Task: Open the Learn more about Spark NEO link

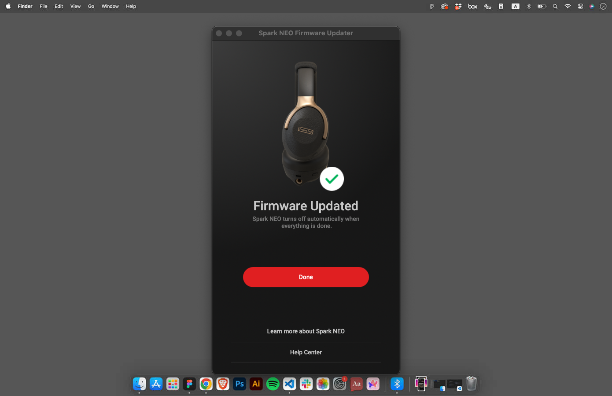Action: [x=306, y=331]
